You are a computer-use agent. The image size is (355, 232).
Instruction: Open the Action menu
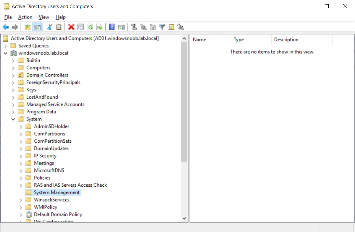coord(25,17)
